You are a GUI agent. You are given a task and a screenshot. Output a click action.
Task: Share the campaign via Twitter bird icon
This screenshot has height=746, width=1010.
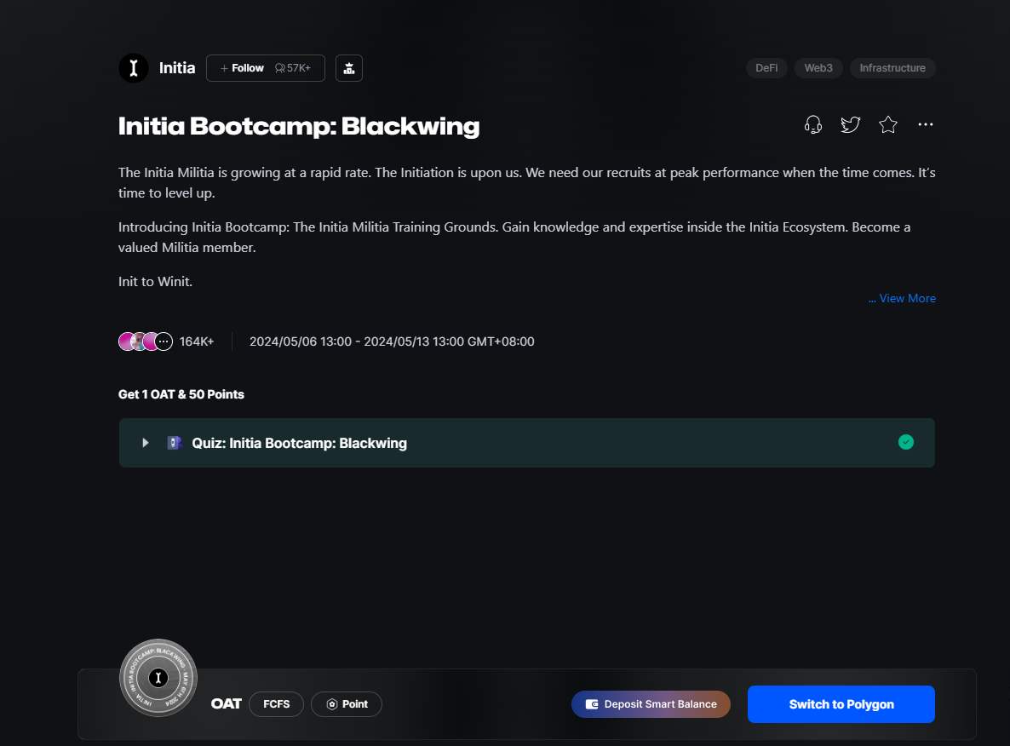click(851, 124)
